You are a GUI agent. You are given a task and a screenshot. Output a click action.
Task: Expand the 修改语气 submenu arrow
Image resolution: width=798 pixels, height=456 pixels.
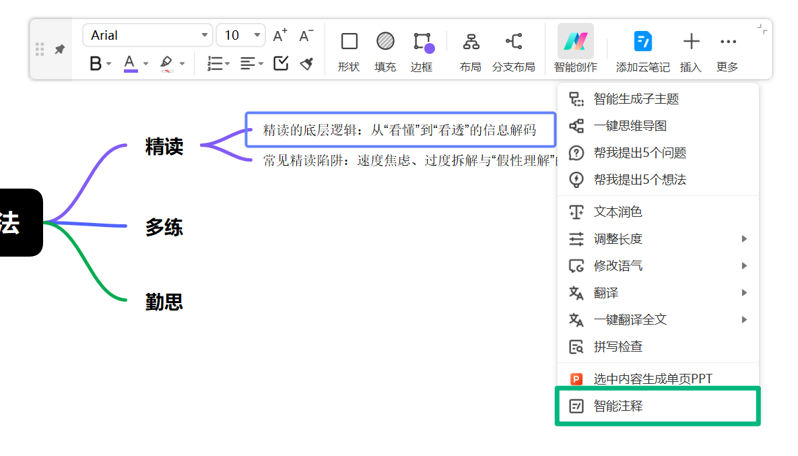coord(744,265)
